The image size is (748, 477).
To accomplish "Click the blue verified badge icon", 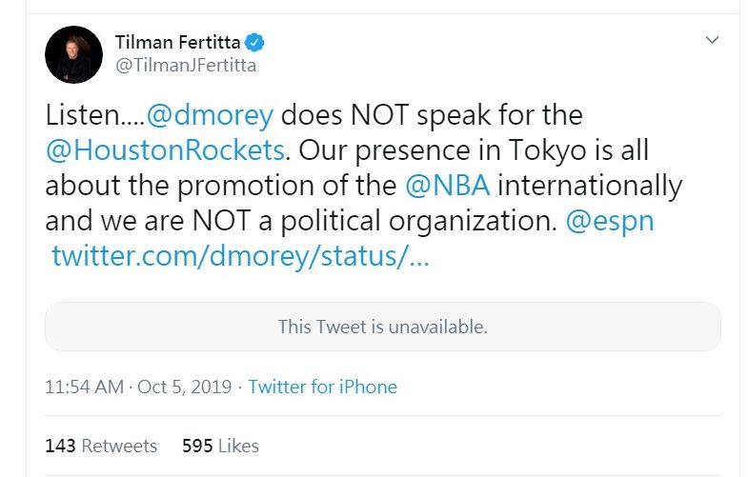I will (x=255, y=42).
